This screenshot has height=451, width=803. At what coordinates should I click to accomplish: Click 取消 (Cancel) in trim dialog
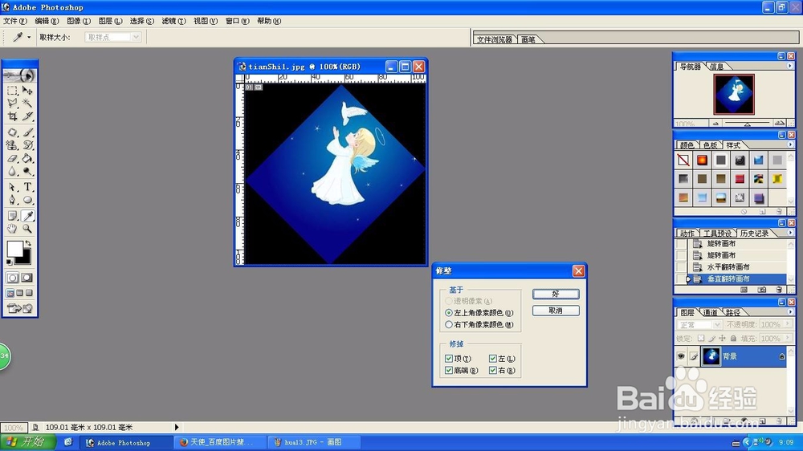[556, 311]
